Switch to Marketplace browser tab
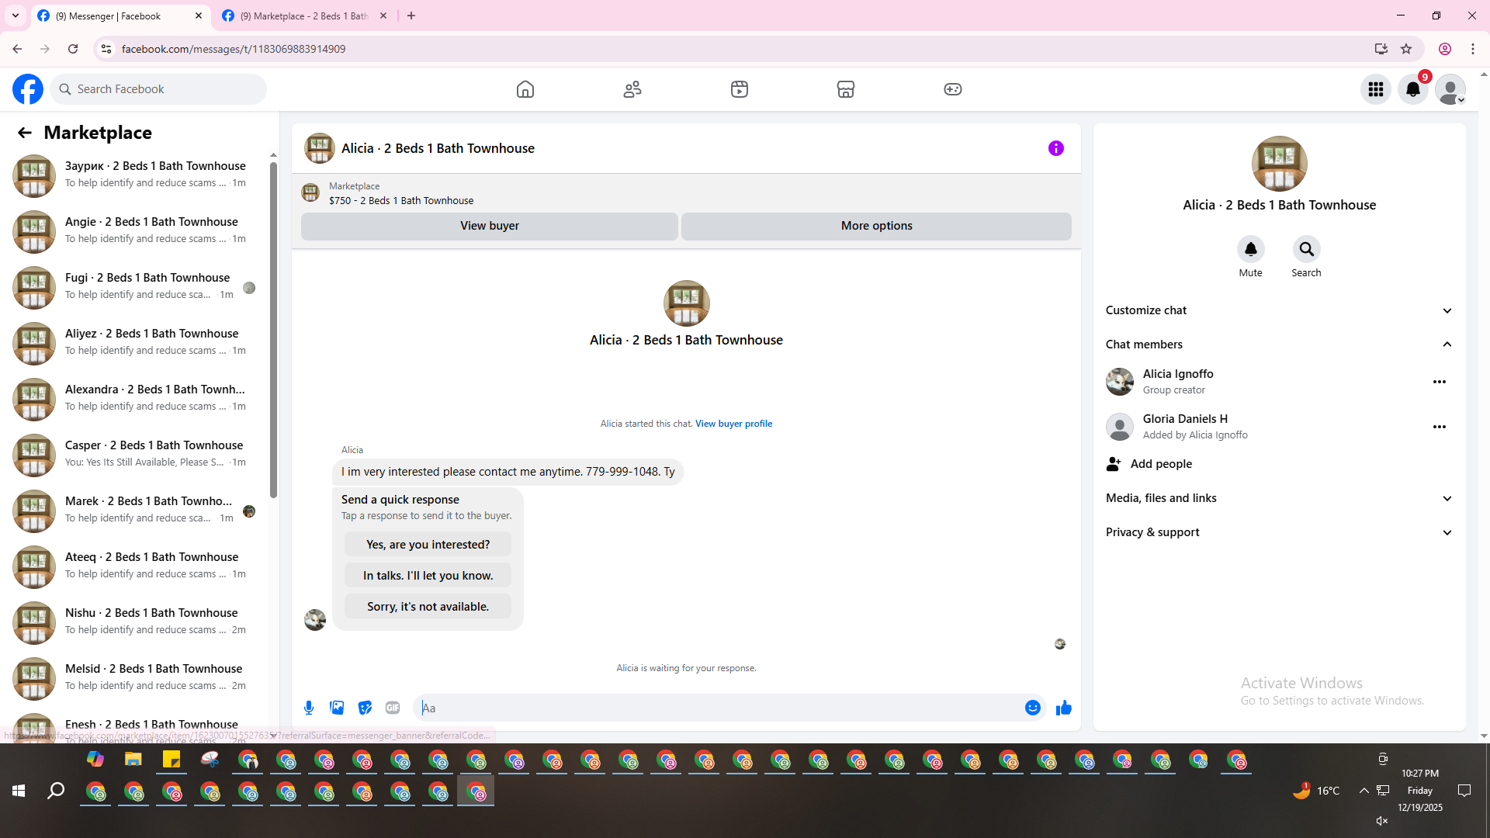The image size is (1490, 838). 303,16
